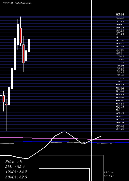Select the '50MA : 82.5' readout

pyautogui.click(x=16, y=177)
